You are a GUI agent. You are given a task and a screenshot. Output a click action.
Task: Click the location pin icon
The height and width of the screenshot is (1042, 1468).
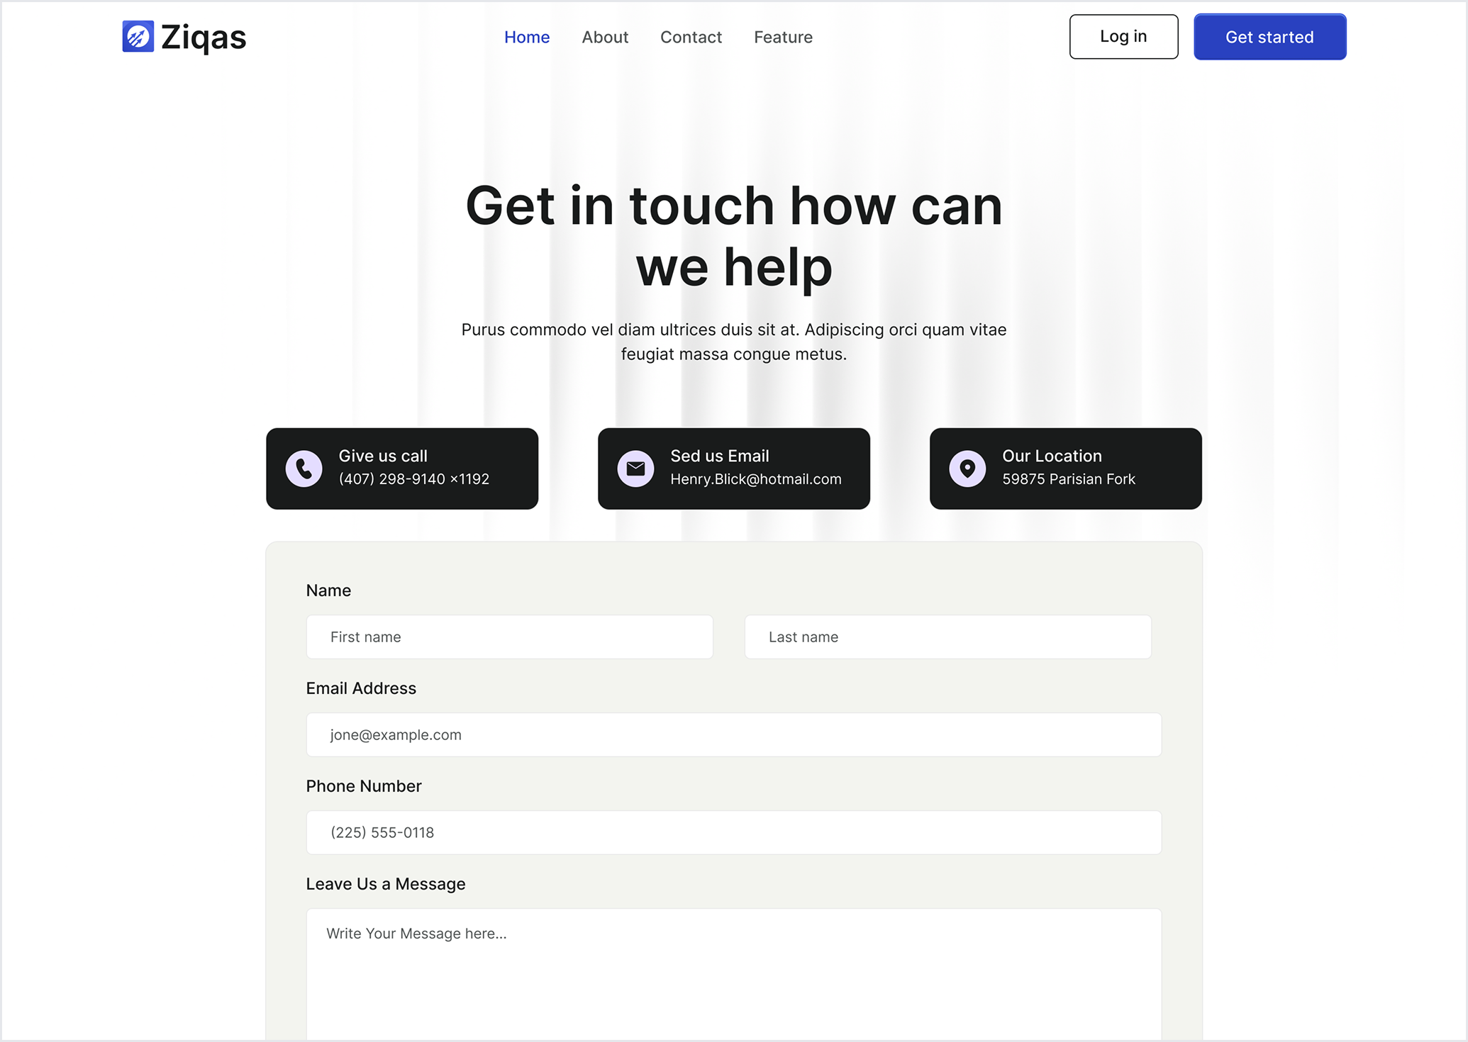tap(967, 469)
